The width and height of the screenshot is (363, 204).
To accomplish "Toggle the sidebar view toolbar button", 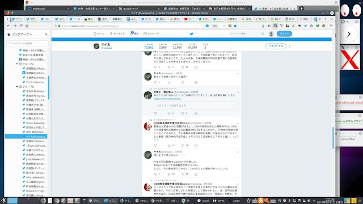I will click(275, 26).
